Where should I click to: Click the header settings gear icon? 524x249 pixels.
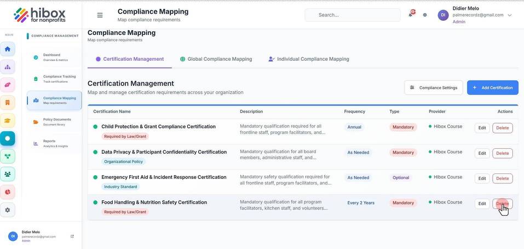(x=425, y=15)
